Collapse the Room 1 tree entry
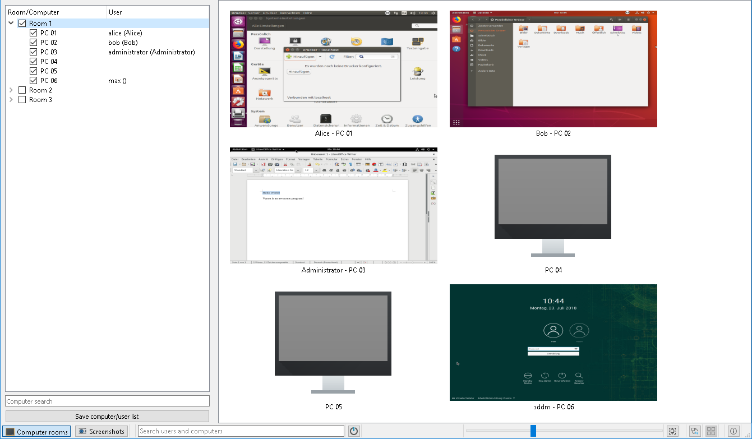 point(10,23)
